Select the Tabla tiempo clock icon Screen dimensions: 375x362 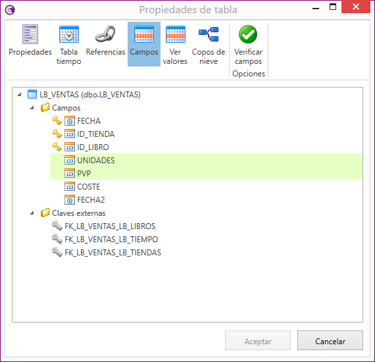69,34
